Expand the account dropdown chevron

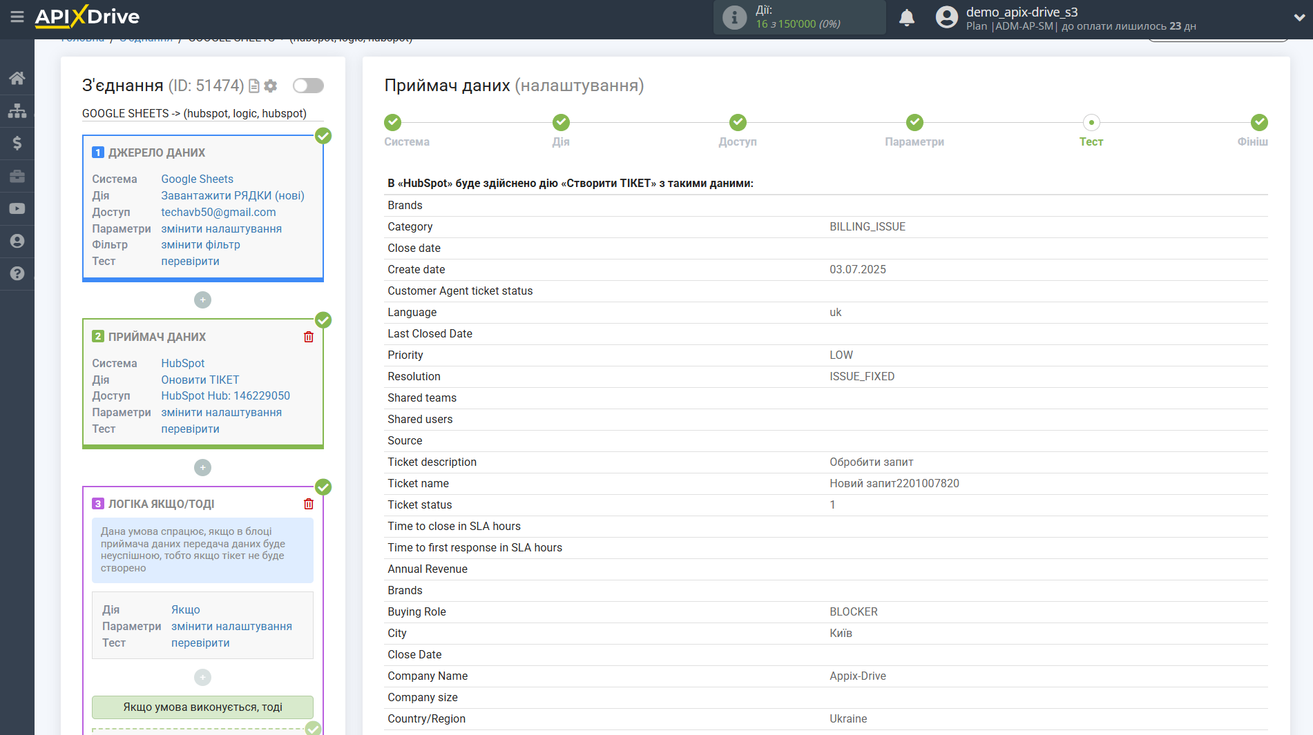[1299, 18]
